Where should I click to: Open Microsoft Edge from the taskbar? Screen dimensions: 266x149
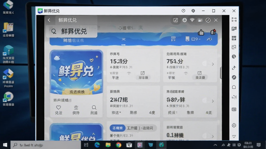point(97,145)
